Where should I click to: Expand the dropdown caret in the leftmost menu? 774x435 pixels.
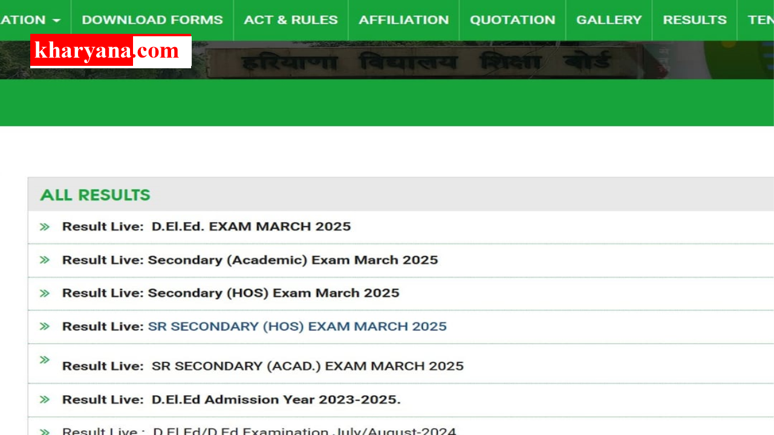[x=57, y=21]
